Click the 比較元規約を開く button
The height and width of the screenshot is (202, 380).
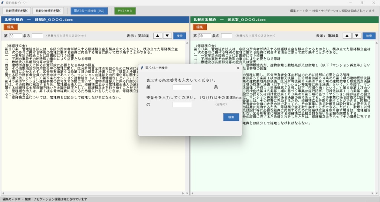tap(17, 11)
